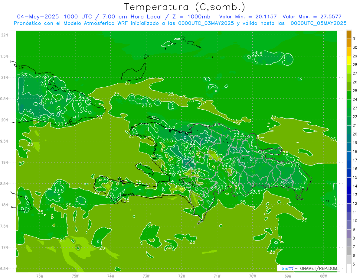The width and height of the screenshot is (363, 280).
Task: Select the initialization time "0000UTC_03MAY2025"
Action: coord(206,23)
